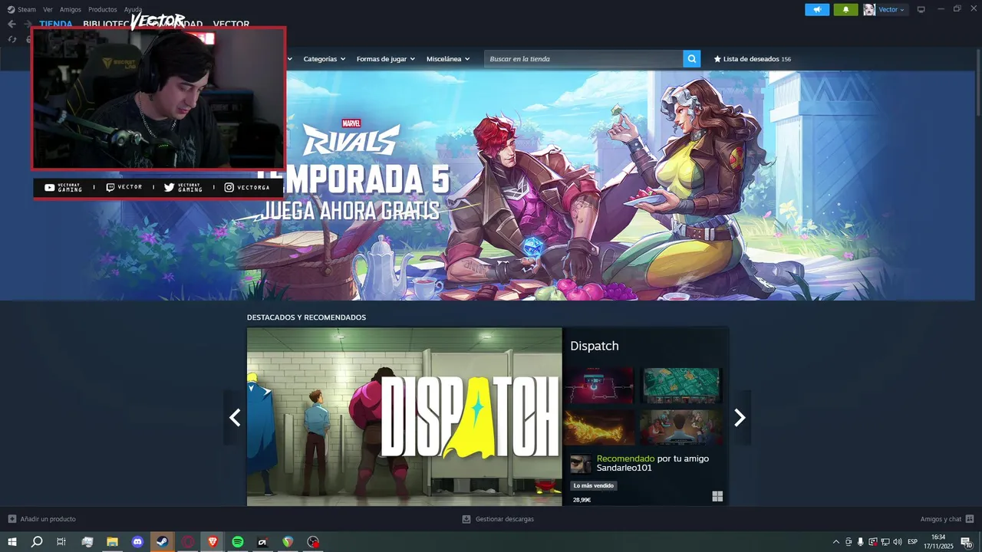The width and height of the screenshot is (982, 552).
Task: Click the ESP language indicator
Action: [912, 542]
